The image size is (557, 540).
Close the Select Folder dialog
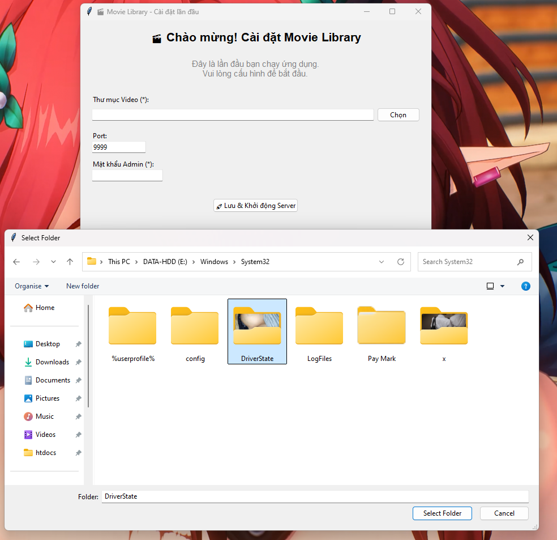point(530,237)
